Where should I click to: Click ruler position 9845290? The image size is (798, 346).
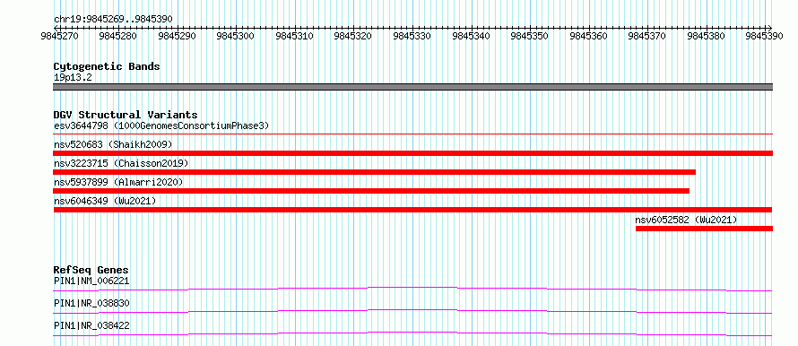[178, 36]
